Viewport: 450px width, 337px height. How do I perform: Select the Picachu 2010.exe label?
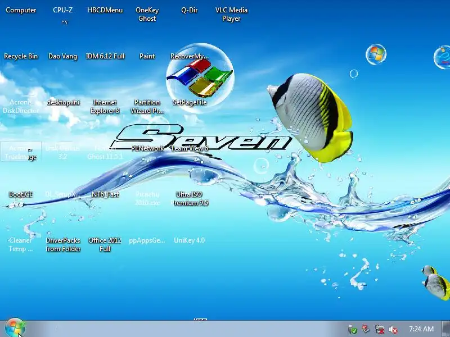point(147,199)
